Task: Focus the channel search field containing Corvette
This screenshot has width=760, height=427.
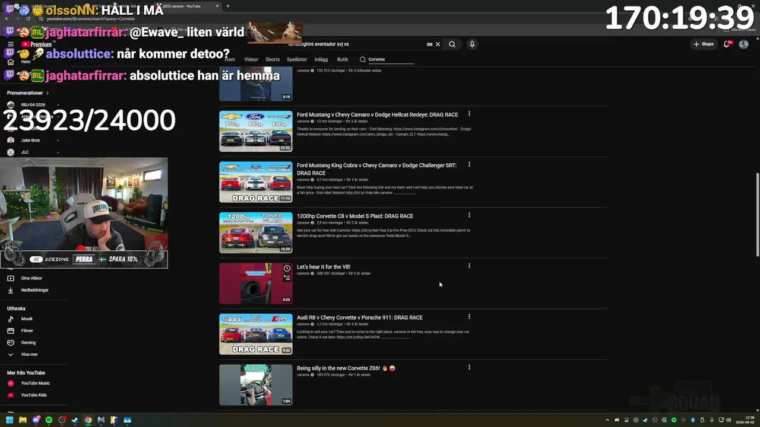Action: click(x=391, y=59)
